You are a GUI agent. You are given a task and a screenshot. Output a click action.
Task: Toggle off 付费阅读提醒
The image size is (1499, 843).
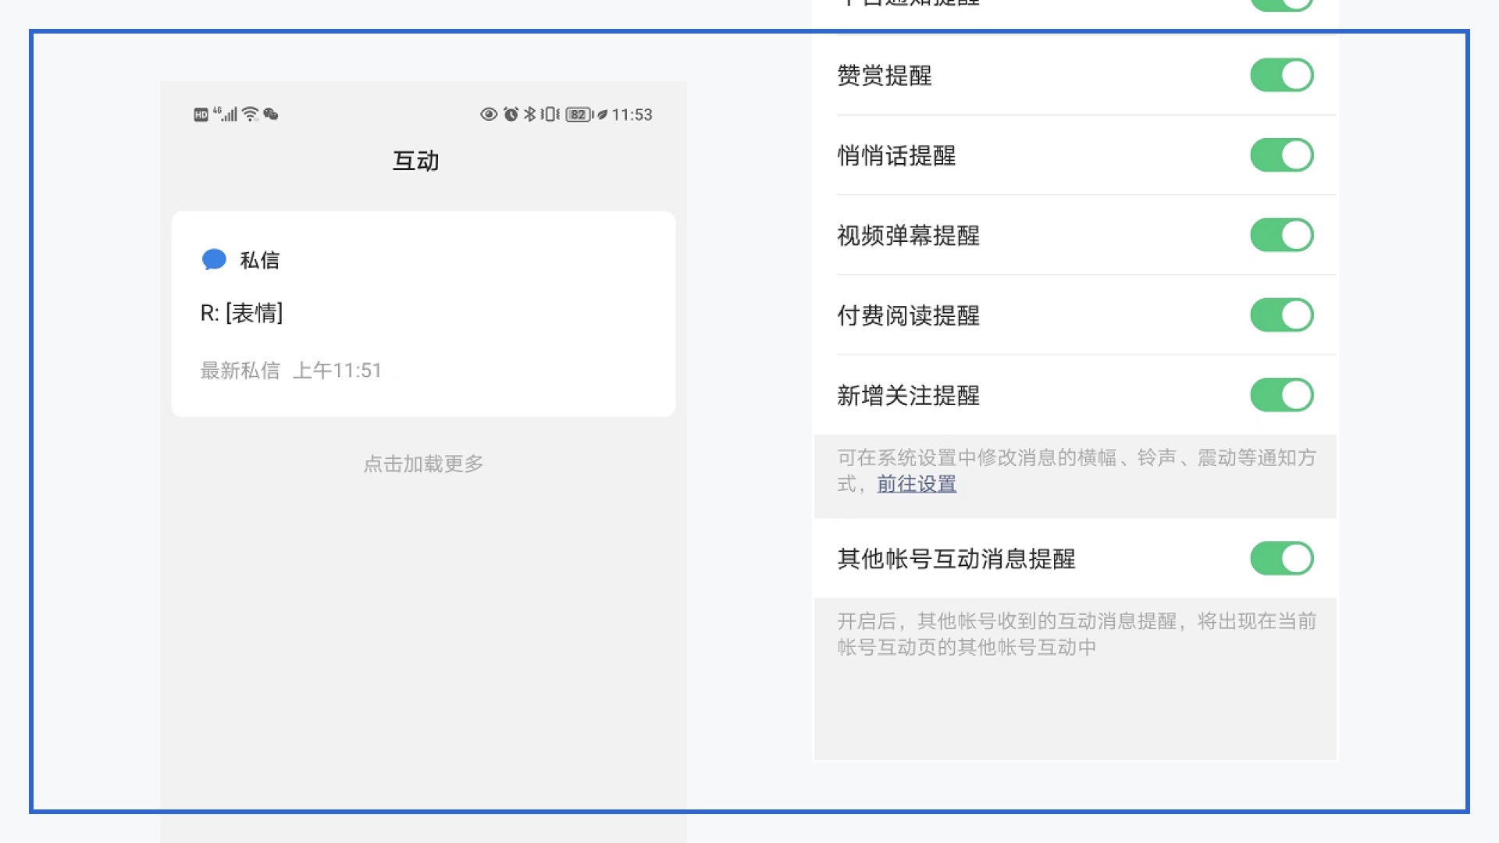[x=1281, y=315]
